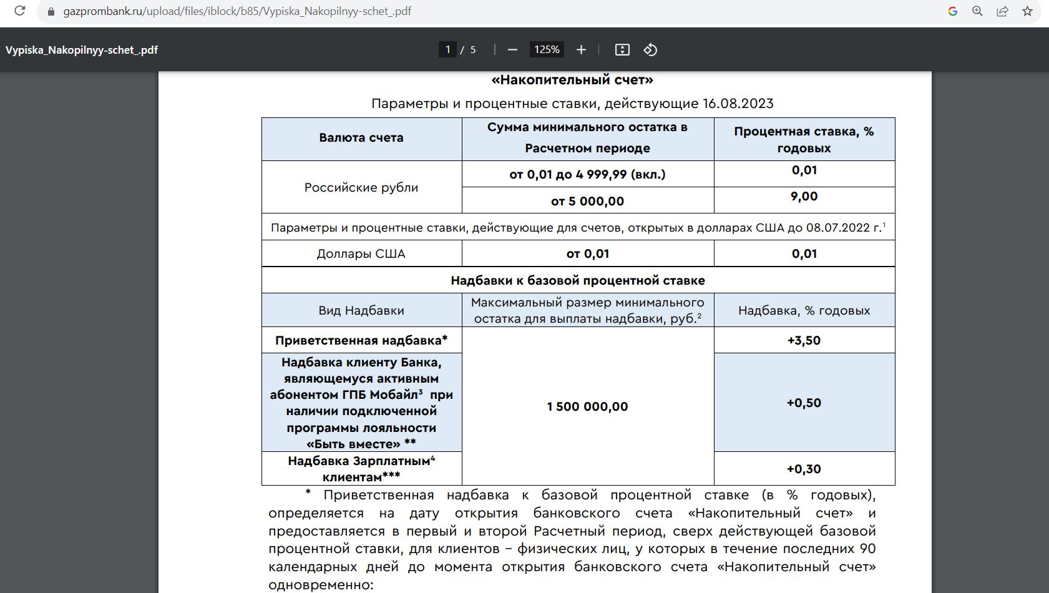1049x593 pixels.
Task: Click the '1 500 000,00' amount cell
Action: (587, 406)
